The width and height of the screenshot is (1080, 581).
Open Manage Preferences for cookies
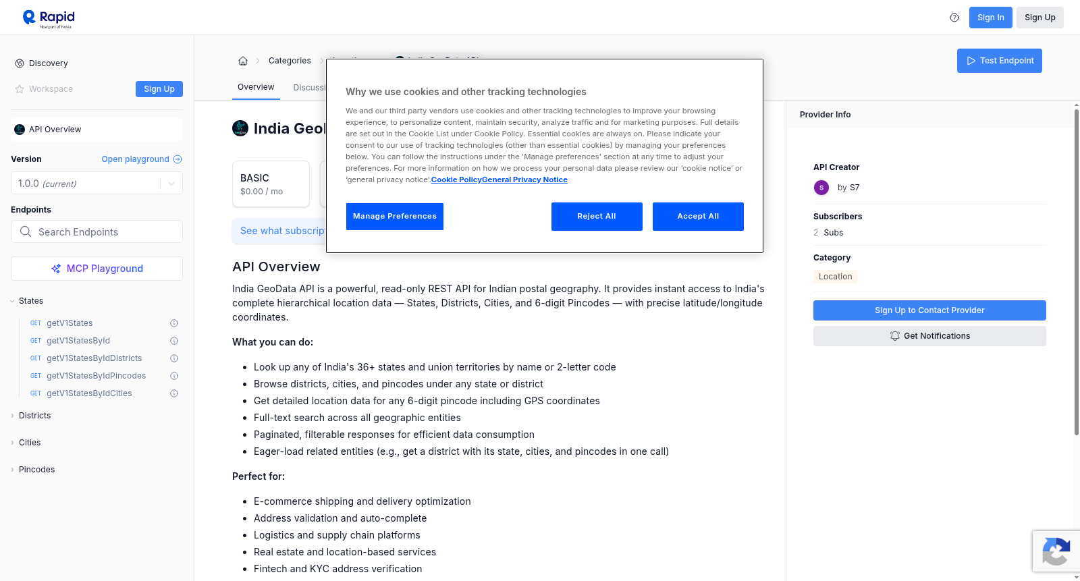(395, 217)
